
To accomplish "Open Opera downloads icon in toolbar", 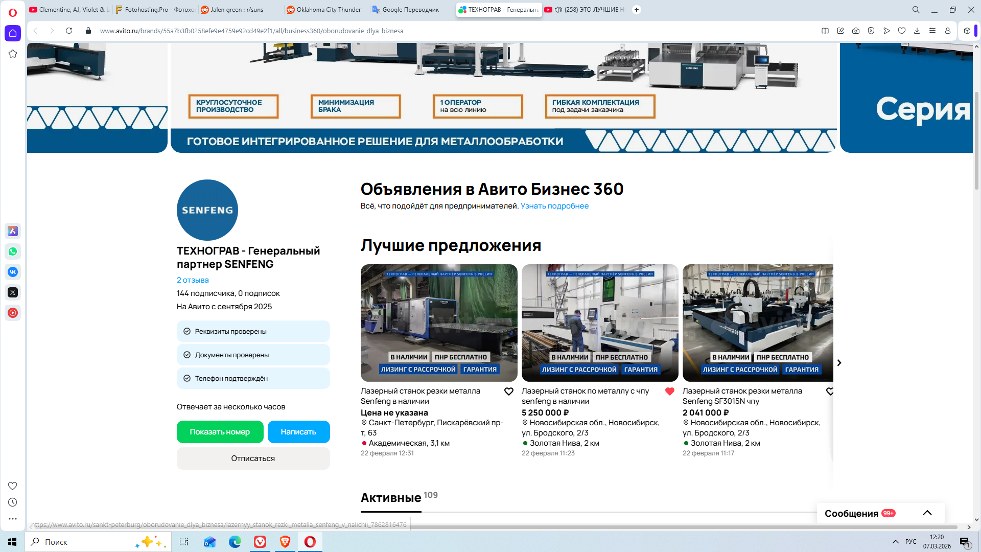I will pyautogui.click(x=917, y=31).
